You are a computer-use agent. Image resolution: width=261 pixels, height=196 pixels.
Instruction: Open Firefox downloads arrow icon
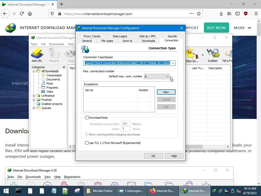pyautogui.click(x=221, y=14)
